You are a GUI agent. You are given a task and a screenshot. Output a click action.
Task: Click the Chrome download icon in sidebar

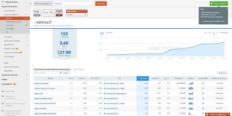[3, 96]
